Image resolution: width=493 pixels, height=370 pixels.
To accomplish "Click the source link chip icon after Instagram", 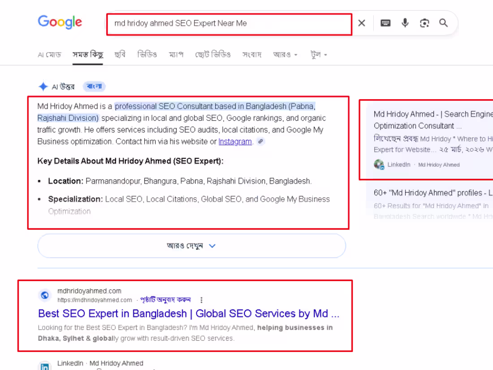I will pos(260,142).
